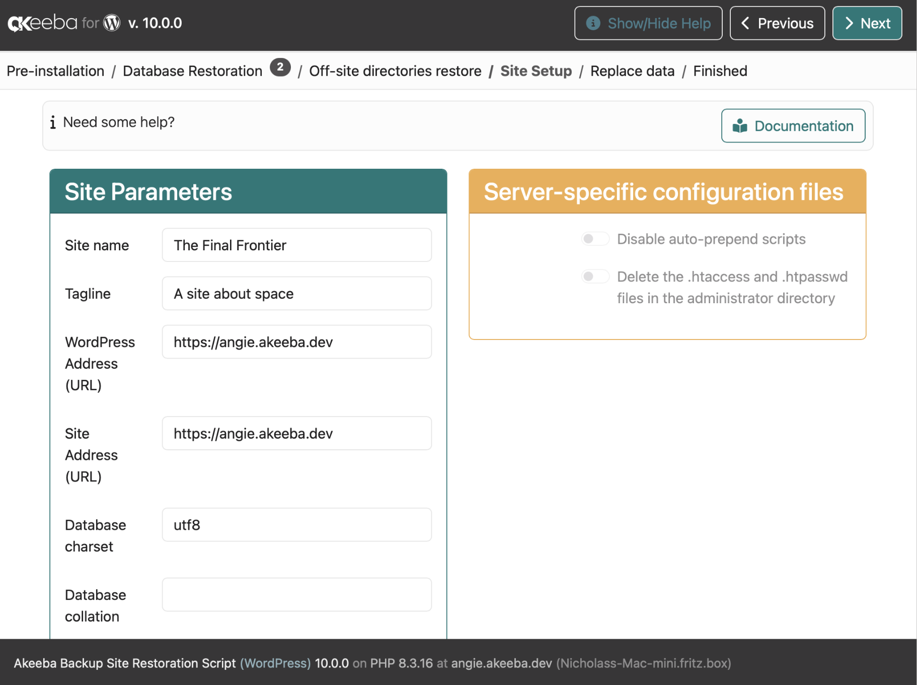Click the info icon on Show/Hide Help
The width and height of the screenshot is (917, 685).
coord(593,23)
